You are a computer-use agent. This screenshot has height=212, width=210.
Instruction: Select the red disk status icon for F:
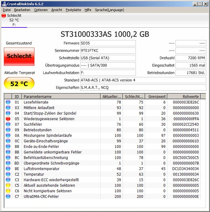(4, 15)
